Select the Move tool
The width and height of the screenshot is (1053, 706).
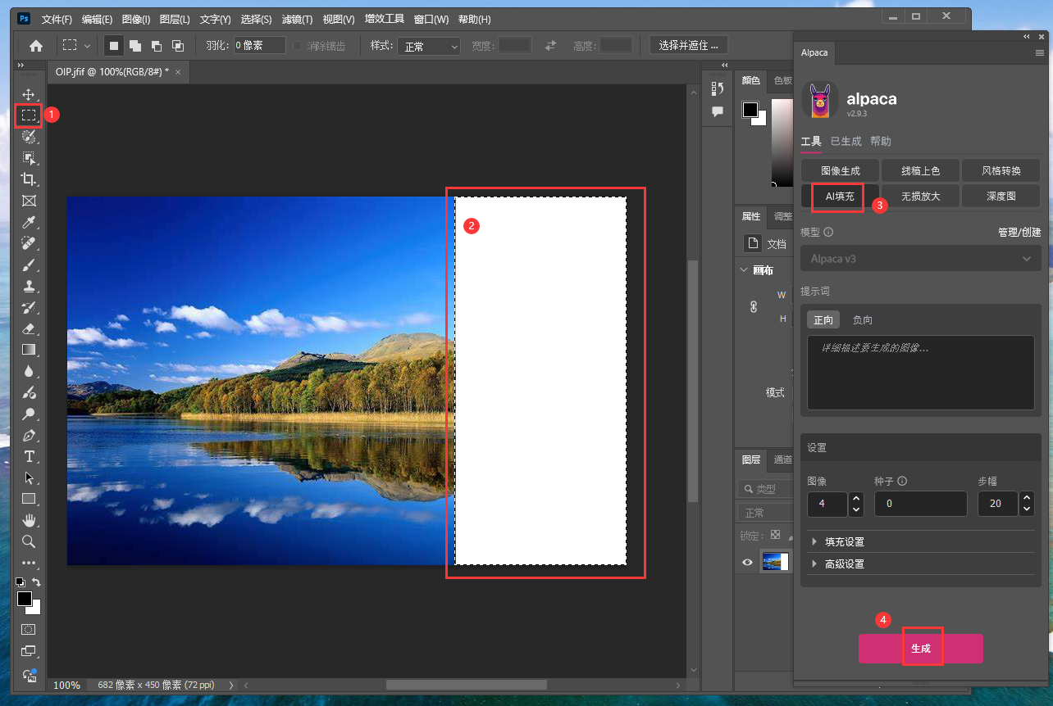pyautogui.click(x=29, y=94)
